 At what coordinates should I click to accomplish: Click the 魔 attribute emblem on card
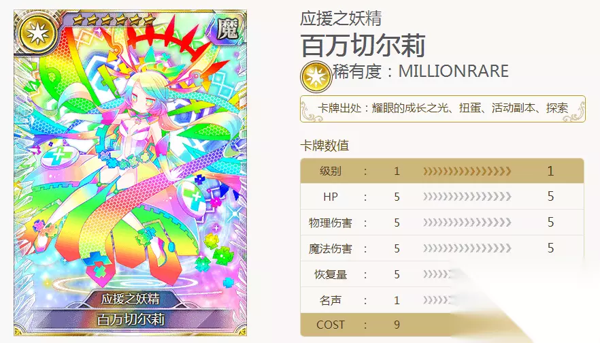(x=228, y=29)
